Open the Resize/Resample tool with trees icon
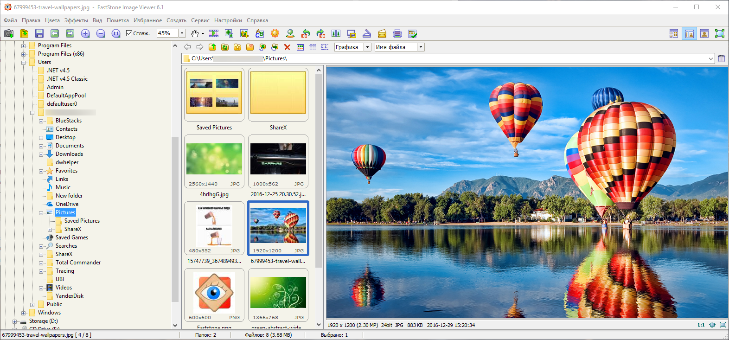This screenshot has width=729, height=340. coord(229,33)
